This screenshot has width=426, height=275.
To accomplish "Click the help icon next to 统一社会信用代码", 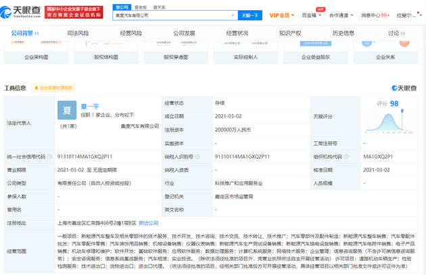I will pyautogui.click(x=49, y=156).
